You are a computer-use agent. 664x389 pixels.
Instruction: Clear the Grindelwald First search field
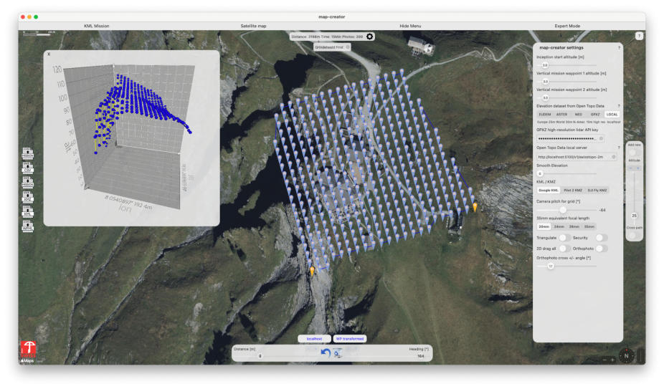pos(348,47)
